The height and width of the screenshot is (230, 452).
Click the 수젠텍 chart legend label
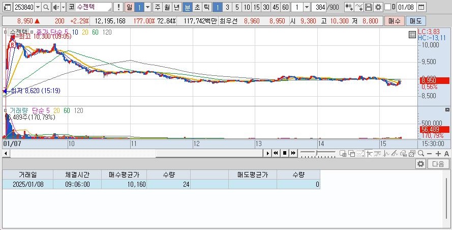pos(18,32)
